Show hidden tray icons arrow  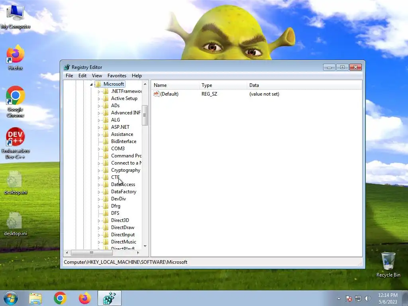(x=339, y=298)
